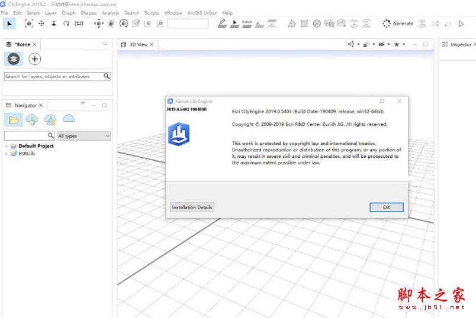Open the Graph menu
The width and height of the screenshot is (476, 318).
(x=69, y=13)
